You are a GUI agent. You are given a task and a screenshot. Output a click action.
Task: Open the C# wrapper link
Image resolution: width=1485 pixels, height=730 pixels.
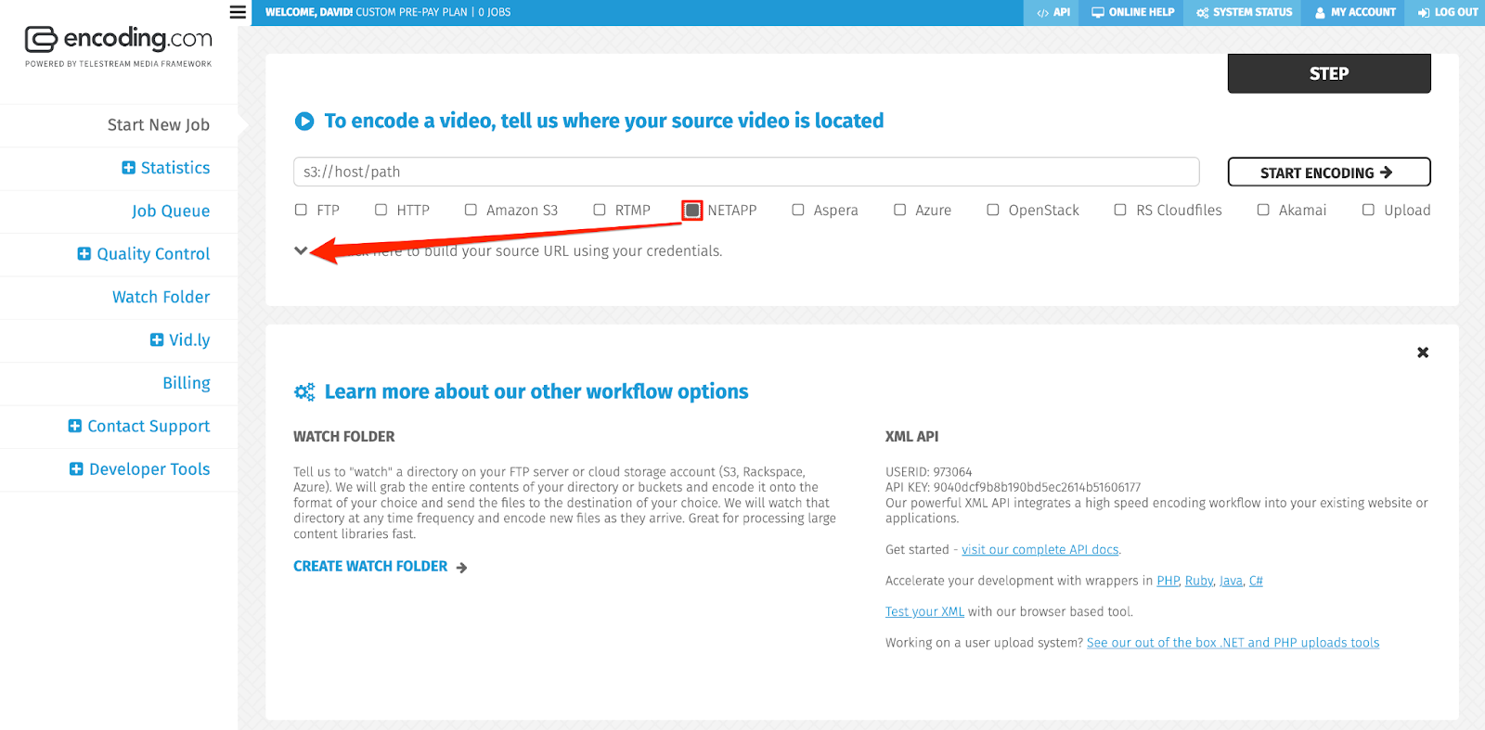tap(1256, 581)
